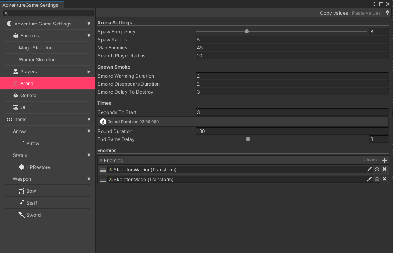Open object picker for SkeletonMage
Viewport: 393px width, 253px height.
[377, 179]
